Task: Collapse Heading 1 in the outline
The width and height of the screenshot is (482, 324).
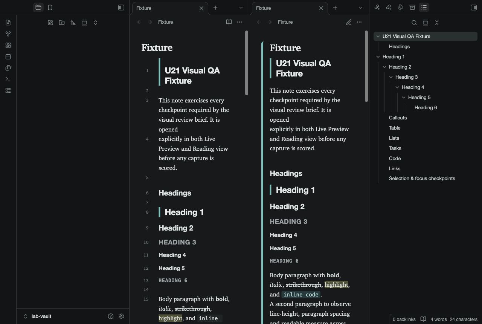Action: pos(378,57)
